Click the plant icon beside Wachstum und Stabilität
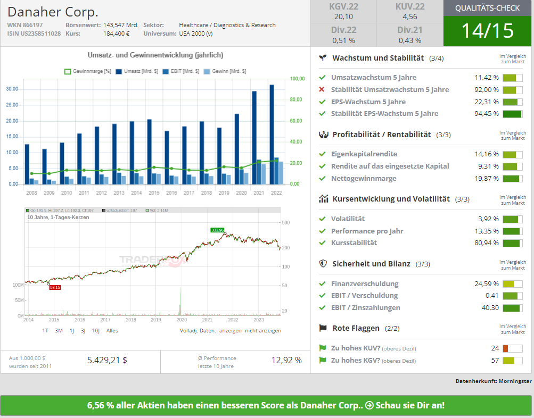The image size is (534, 418). click(x=323, y=58)
